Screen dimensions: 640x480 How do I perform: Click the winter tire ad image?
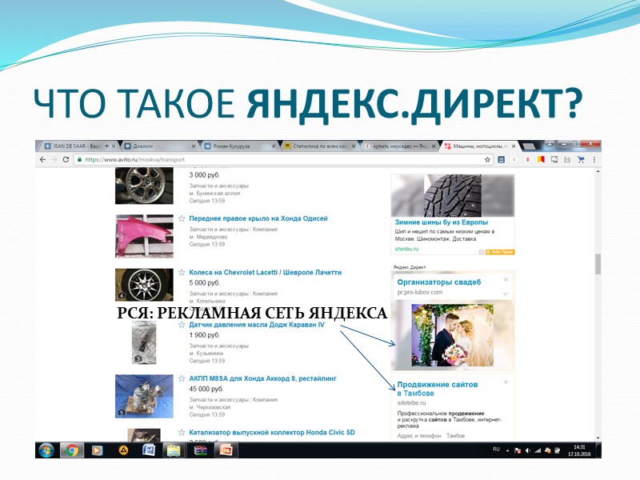(x=453, y=195)
